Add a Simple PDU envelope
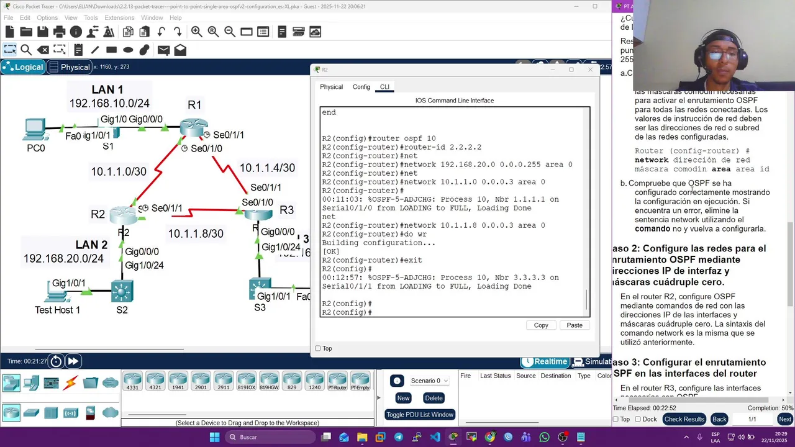The image size is (795, 447). (x=163, y=50)
